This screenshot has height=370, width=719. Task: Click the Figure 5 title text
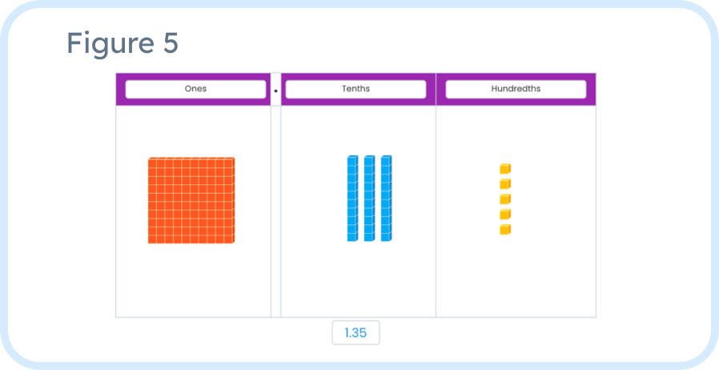click(x=122, y=42)
